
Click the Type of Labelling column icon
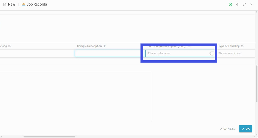point(242,46)
